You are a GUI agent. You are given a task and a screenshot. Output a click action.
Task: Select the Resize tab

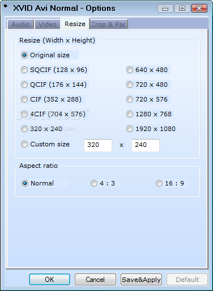click(75, 24)
